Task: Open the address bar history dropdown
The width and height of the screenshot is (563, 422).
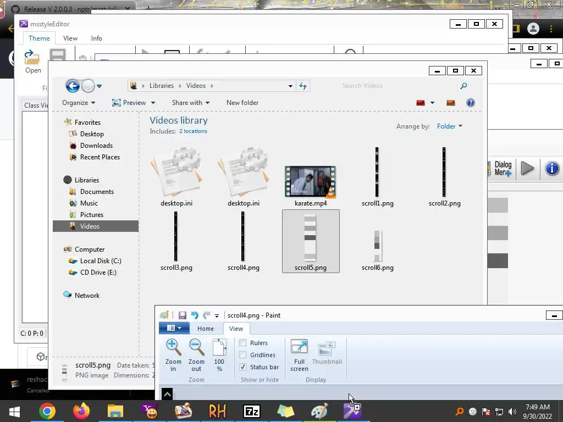Action: [290, 86]
